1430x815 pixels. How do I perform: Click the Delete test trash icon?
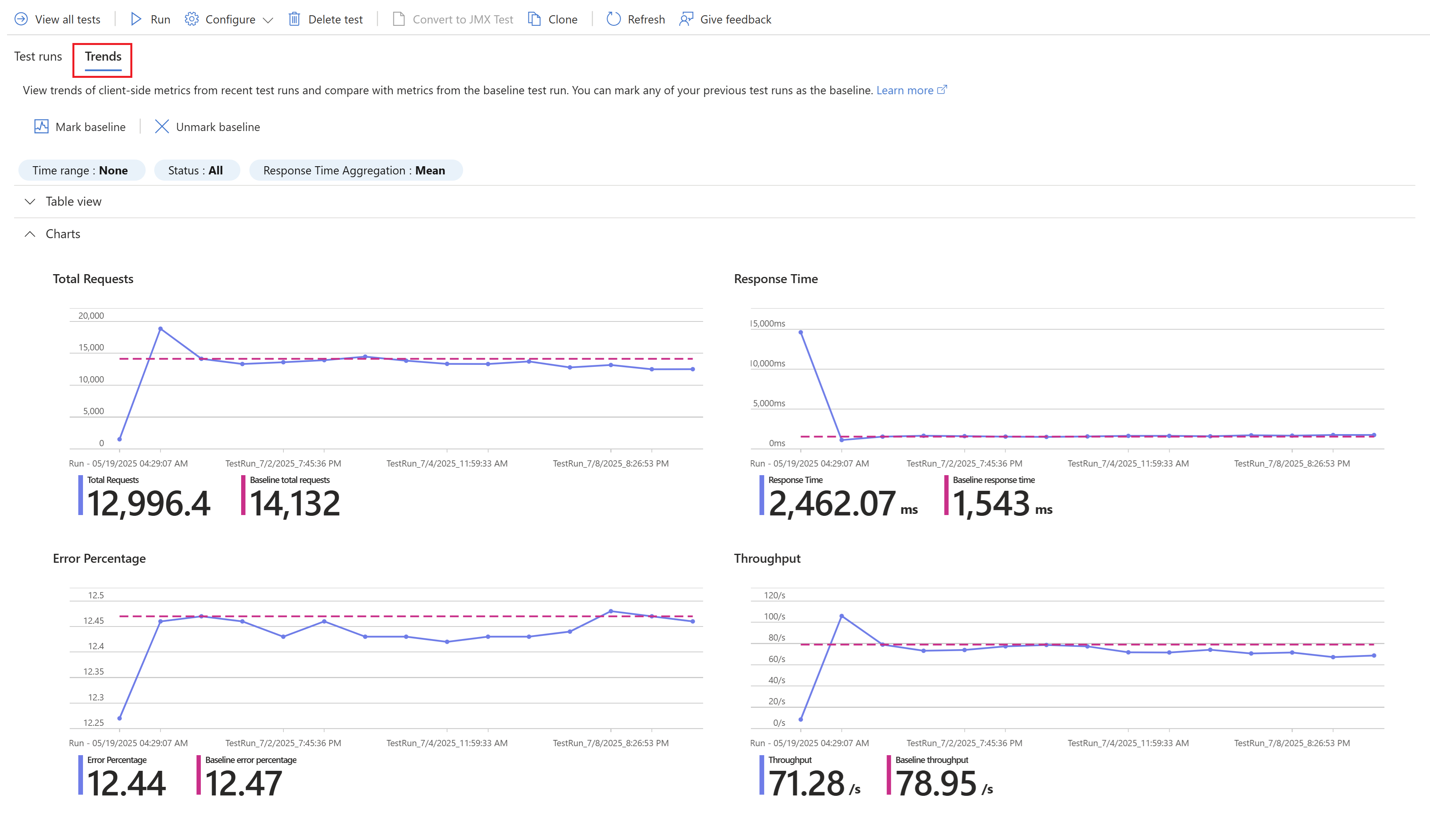point(294,19)
